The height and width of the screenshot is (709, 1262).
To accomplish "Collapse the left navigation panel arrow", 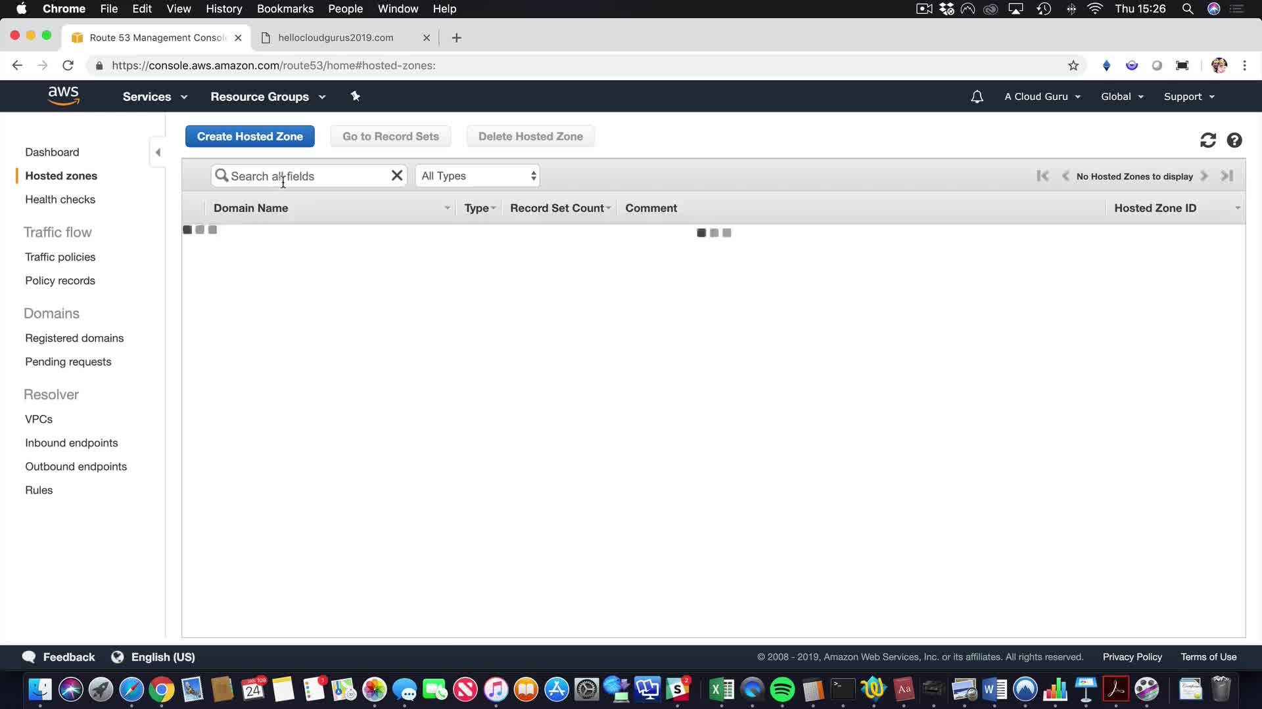I will 158,152.
